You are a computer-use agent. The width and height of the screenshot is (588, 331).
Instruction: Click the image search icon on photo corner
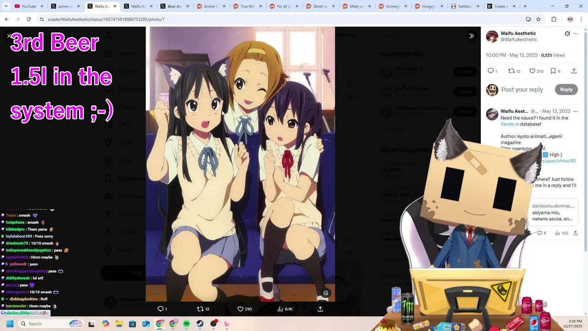coord(326,293)
